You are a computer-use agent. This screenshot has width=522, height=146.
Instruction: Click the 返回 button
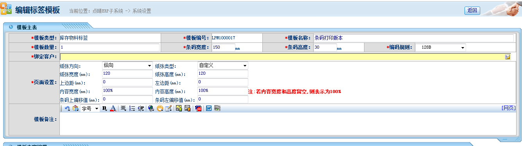472,11
